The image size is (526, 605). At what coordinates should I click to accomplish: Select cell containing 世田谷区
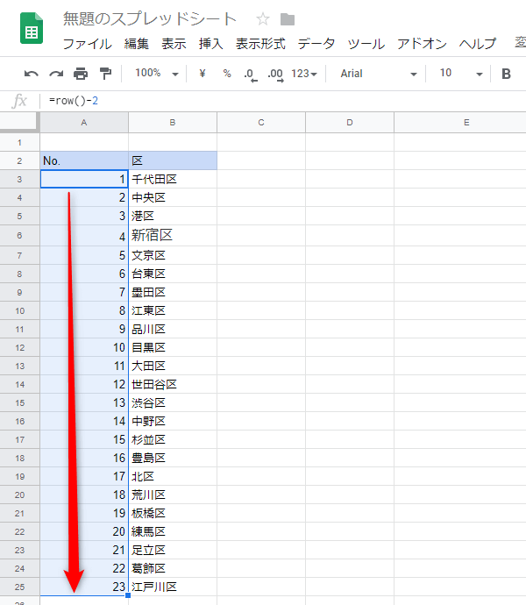(173, 384)
